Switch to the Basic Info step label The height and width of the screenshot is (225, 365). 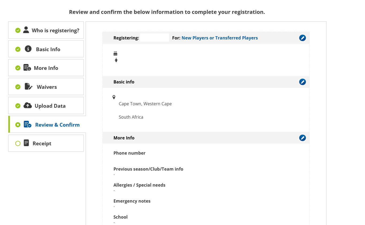point(48,49)
